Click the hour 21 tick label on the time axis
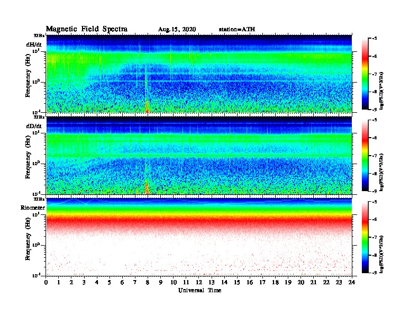 tap(313, 282)
